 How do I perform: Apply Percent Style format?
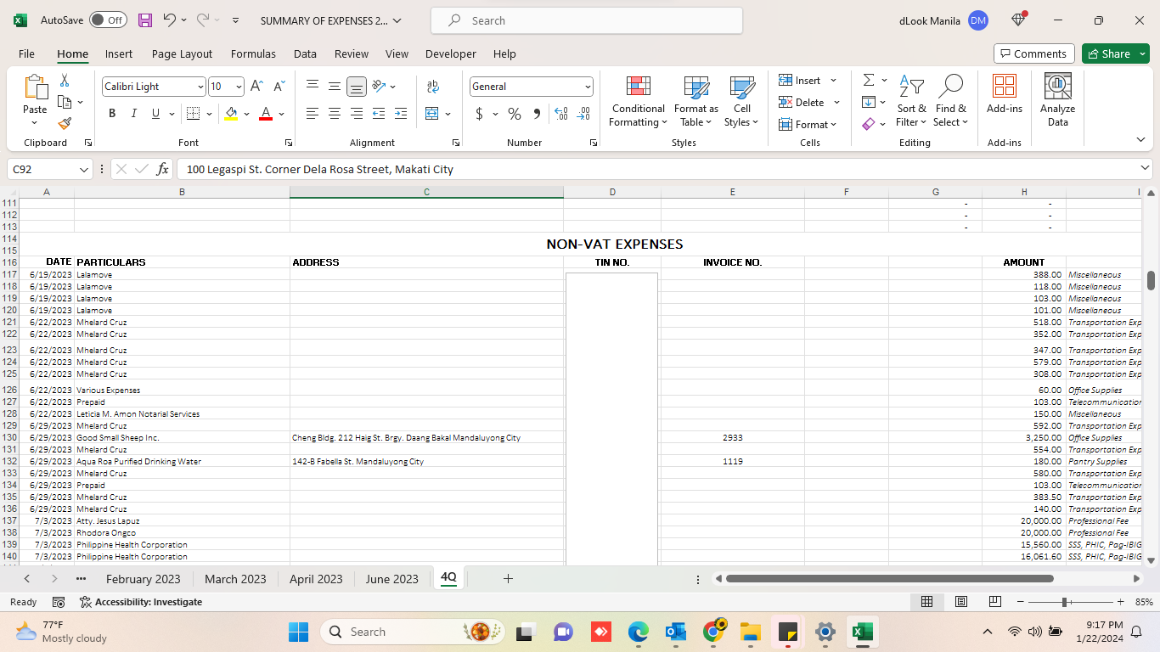coord(515,114)
